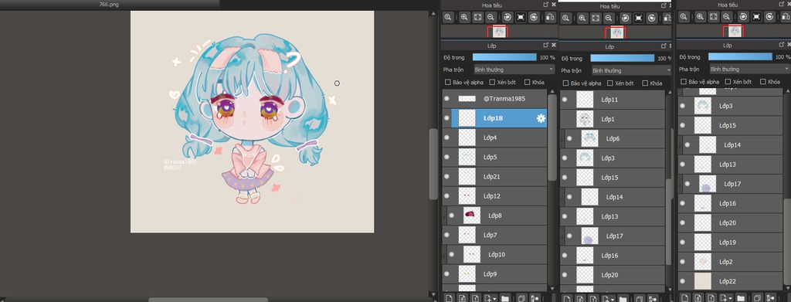Viewport: 791px width, 302px height.
Task: Fit canvas to view in left navigator
Action: (477, 17)
